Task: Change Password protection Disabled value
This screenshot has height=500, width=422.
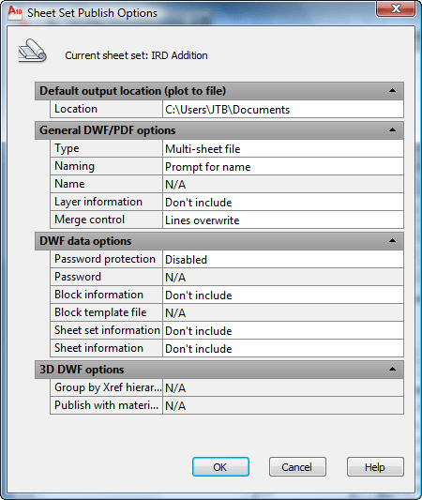Action: coord(283,259)
